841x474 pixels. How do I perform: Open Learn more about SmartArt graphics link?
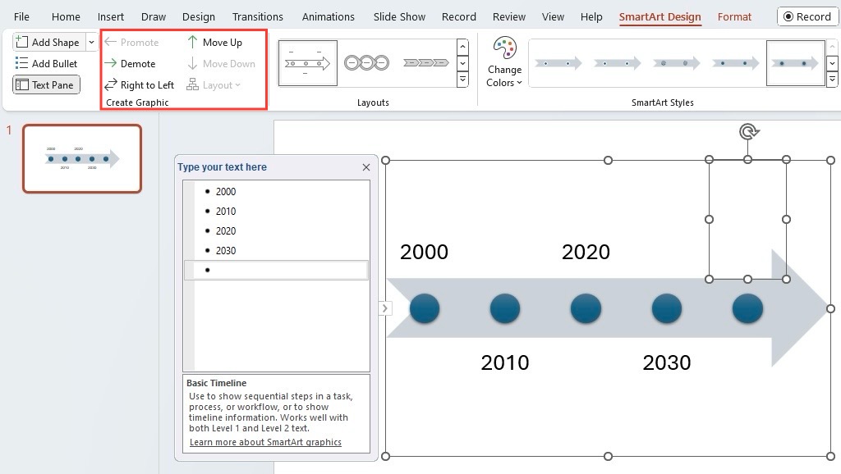(265, 442)
